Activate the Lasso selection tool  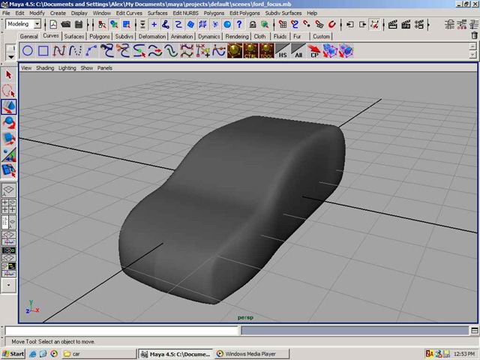tap(9, 90)
